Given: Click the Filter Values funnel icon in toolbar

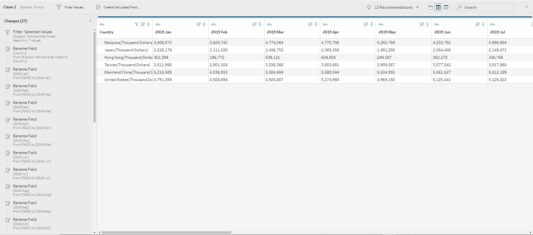Looking at the screenshot, I should point(59,7).
